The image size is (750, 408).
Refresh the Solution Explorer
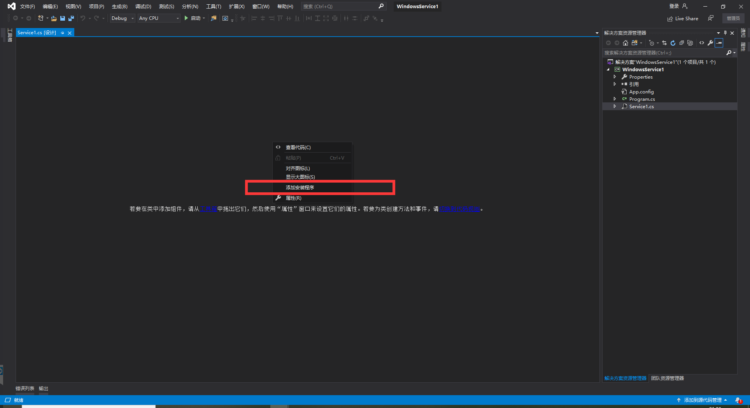(673, 43)
